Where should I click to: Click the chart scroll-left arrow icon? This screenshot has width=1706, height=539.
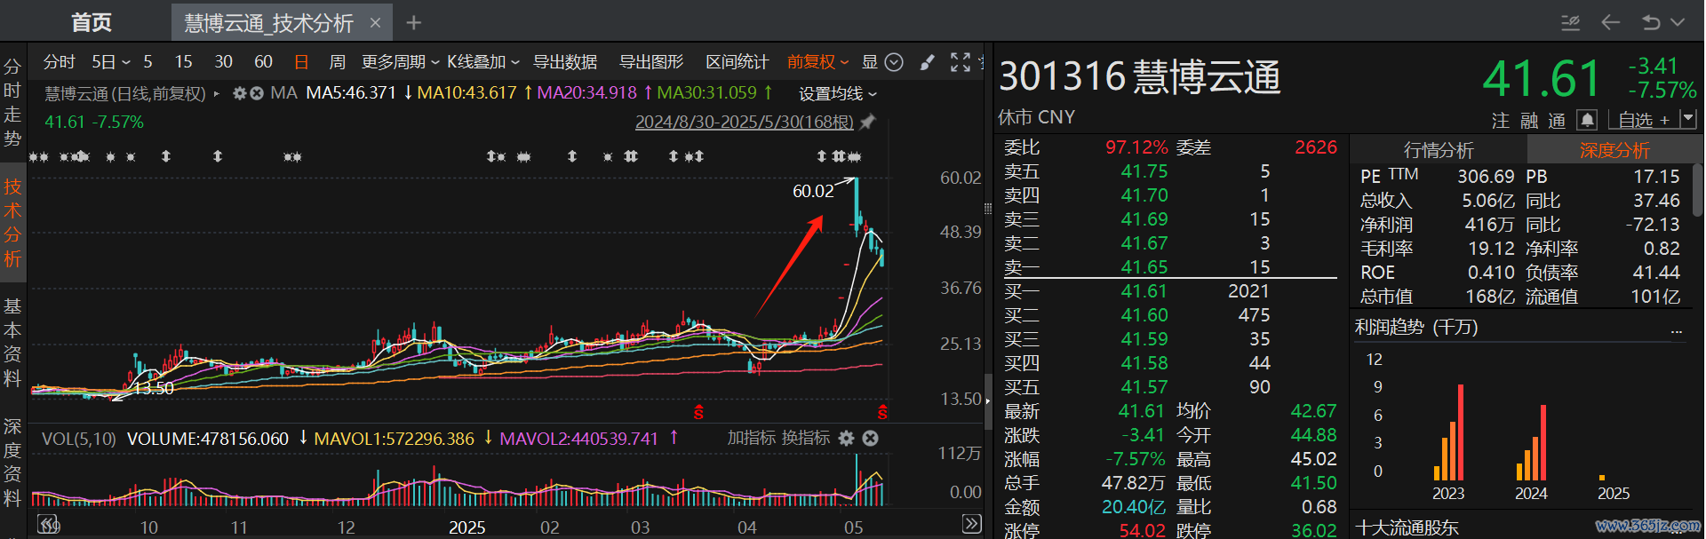[46, 524]
